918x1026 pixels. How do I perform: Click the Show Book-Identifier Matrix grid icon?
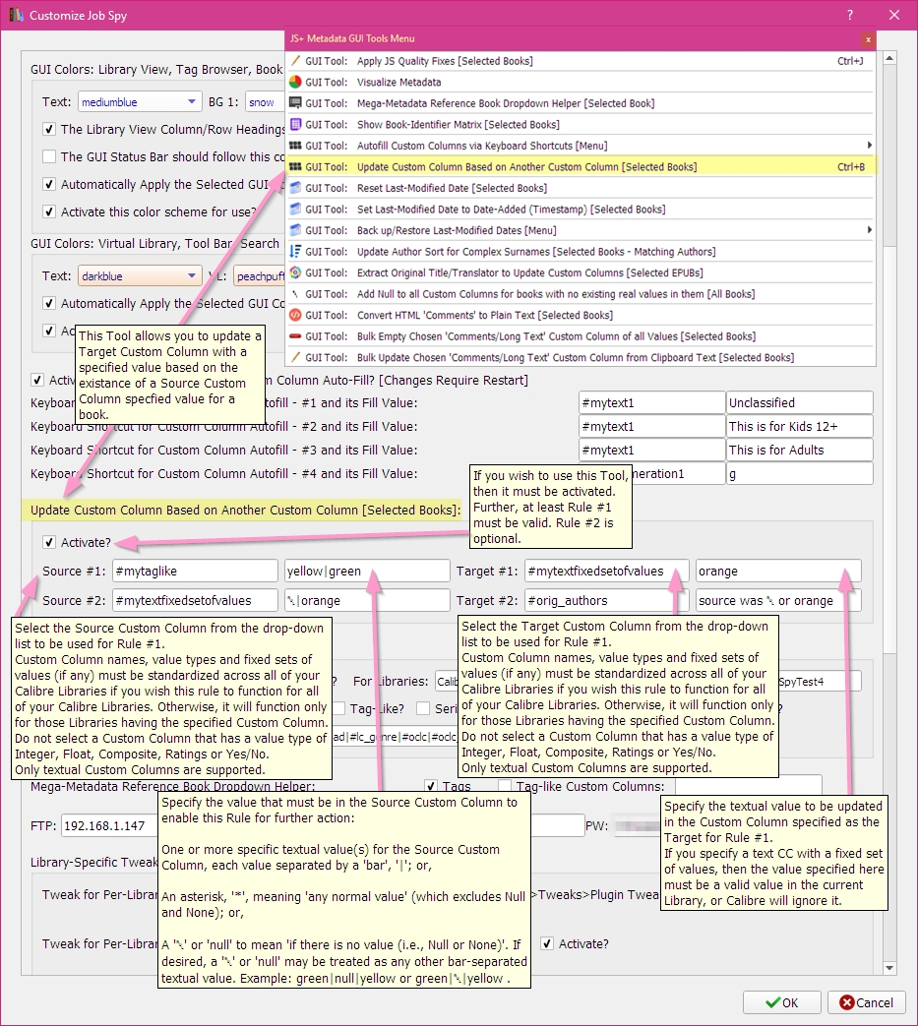coord(295,124)
